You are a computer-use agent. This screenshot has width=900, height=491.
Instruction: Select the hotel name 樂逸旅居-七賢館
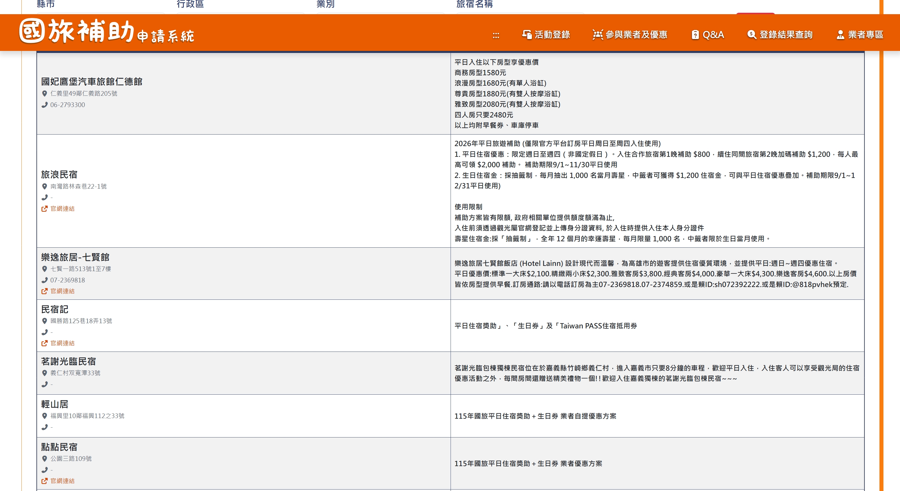point(76,257)
